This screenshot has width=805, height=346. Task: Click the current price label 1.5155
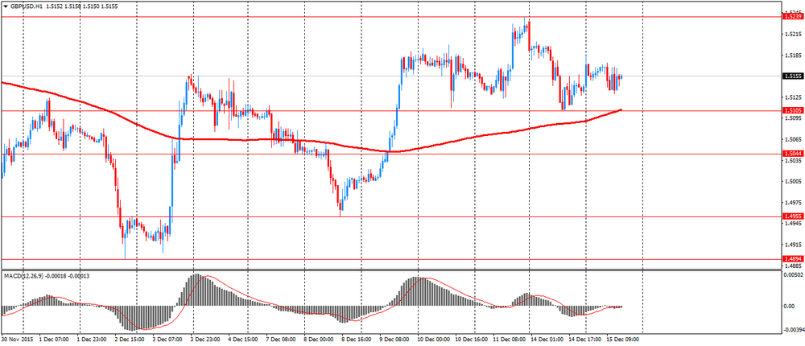tap(793, 76)
